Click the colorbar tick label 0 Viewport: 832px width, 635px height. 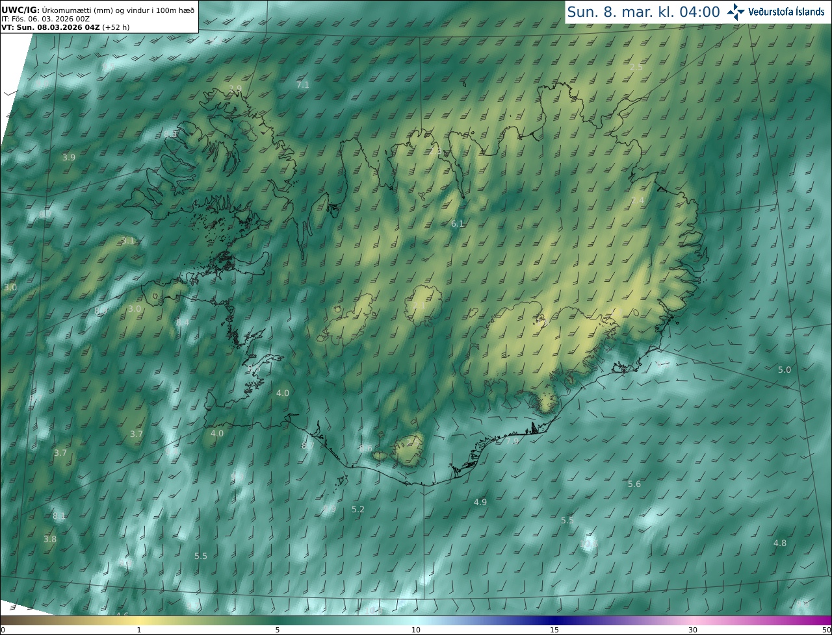point(3,630)
